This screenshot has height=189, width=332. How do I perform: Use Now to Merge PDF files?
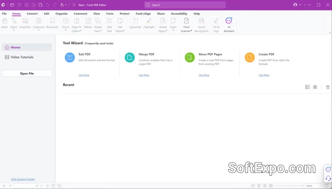(x=144, y=75)
